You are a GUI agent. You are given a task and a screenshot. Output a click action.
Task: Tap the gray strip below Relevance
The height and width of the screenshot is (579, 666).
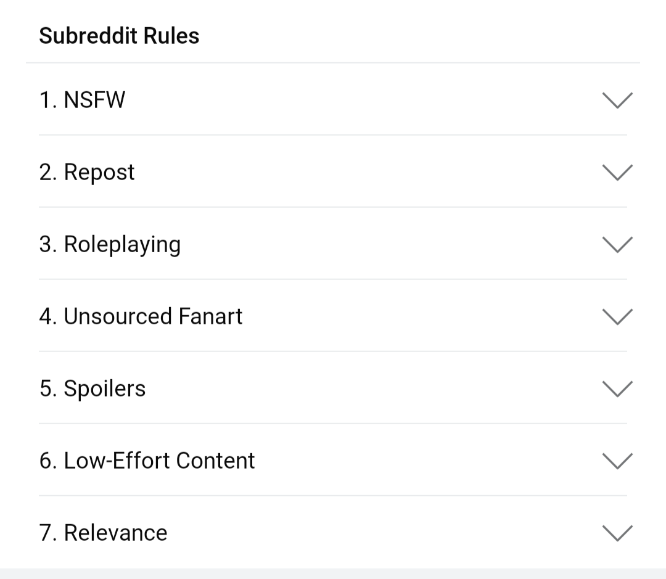click(333, 573)
